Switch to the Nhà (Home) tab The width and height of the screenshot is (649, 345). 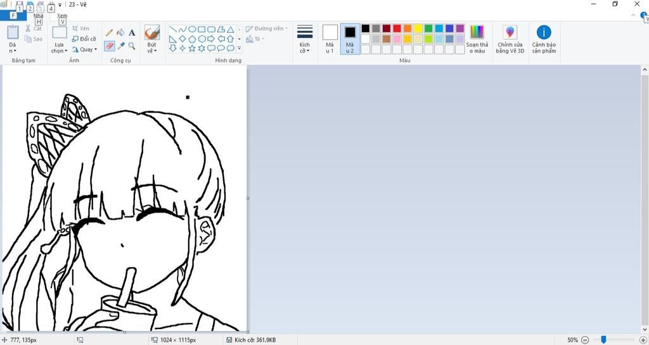coord(38,16)
